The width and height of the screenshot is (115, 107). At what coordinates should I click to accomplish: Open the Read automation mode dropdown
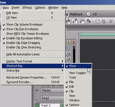click(52, 98)
